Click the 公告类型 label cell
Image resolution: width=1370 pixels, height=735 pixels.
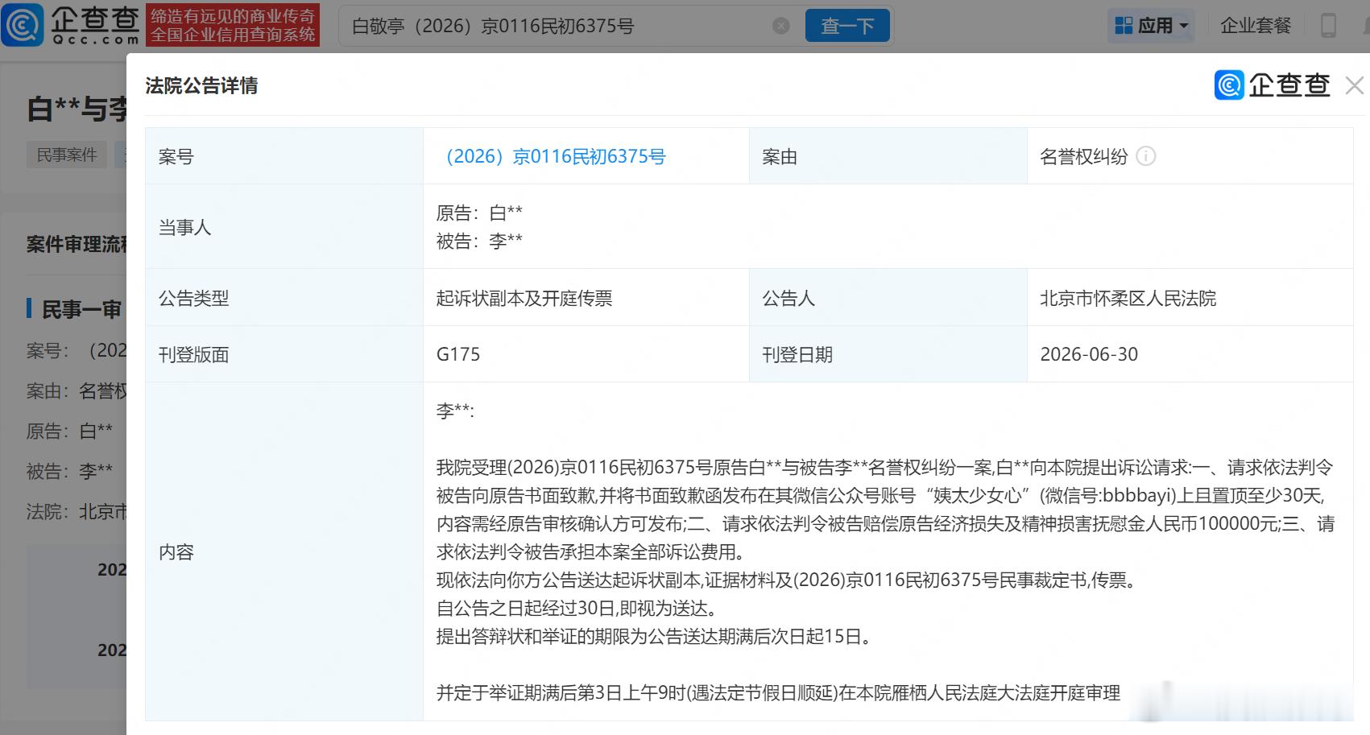(x=284, y=298)
